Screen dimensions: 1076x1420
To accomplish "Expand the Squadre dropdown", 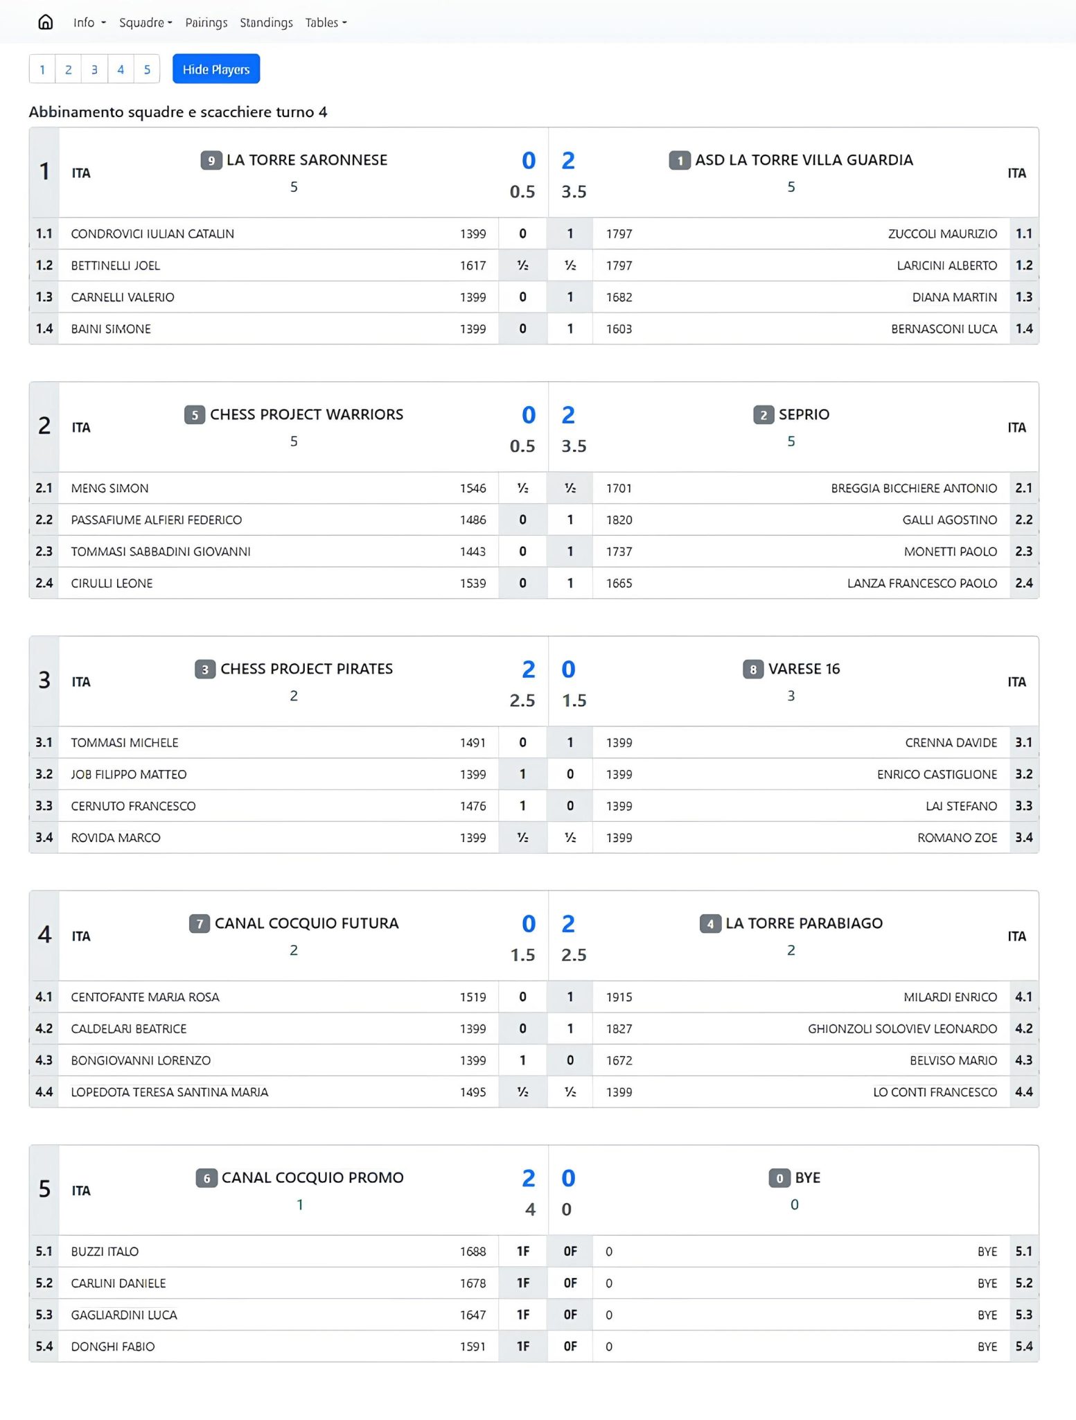I will pyautogui.click(x=143, y=22).
